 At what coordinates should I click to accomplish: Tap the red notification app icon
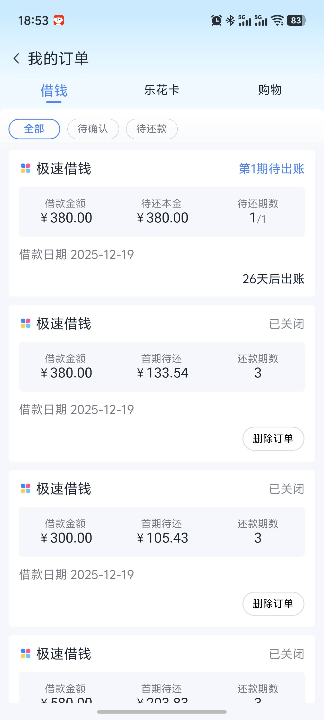[59, 20]
